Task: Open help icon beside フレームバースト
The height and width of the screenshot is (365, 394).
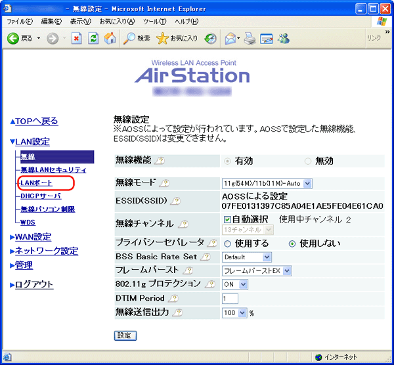Action: [x=188, y=270]
